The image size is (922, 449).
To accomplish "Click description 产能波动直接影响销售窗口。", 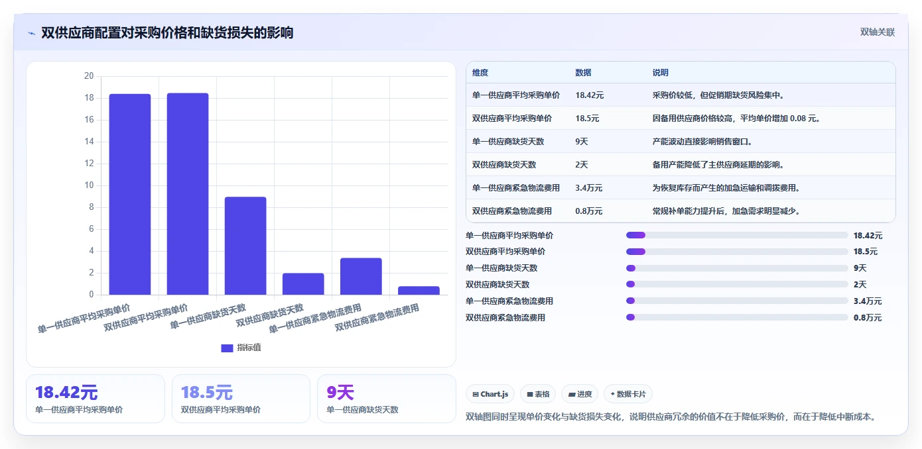I will (x=702, y=142).
